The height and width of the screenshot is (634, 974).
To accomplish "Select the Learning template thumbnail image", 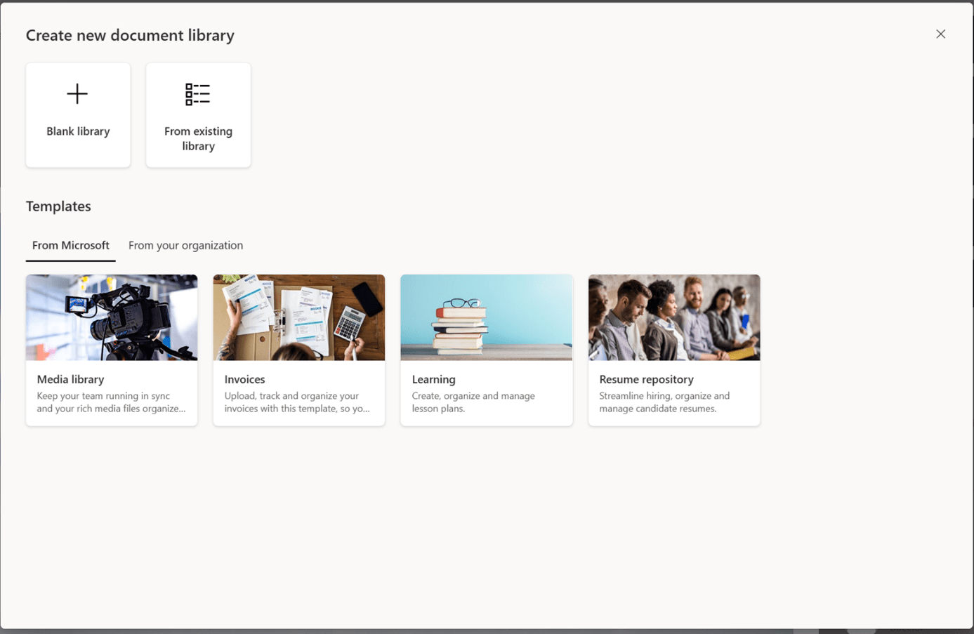I will pyautogui.click(x=486, y=317).
